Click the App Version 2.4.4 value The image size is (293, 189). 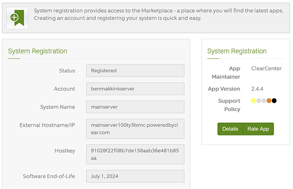pyautogui.click(x=257, y=89)
